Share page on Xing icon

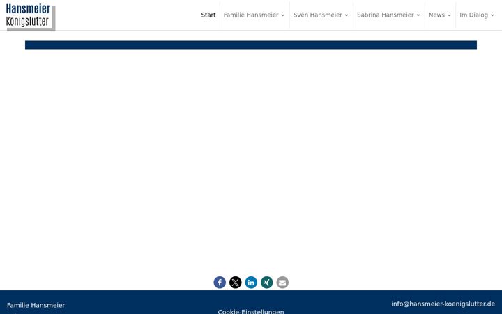point(266,283)
